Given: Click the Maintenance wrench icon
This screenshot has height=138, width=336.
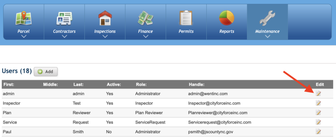Looking at the screenshot, I should click(x=267, y=18).
